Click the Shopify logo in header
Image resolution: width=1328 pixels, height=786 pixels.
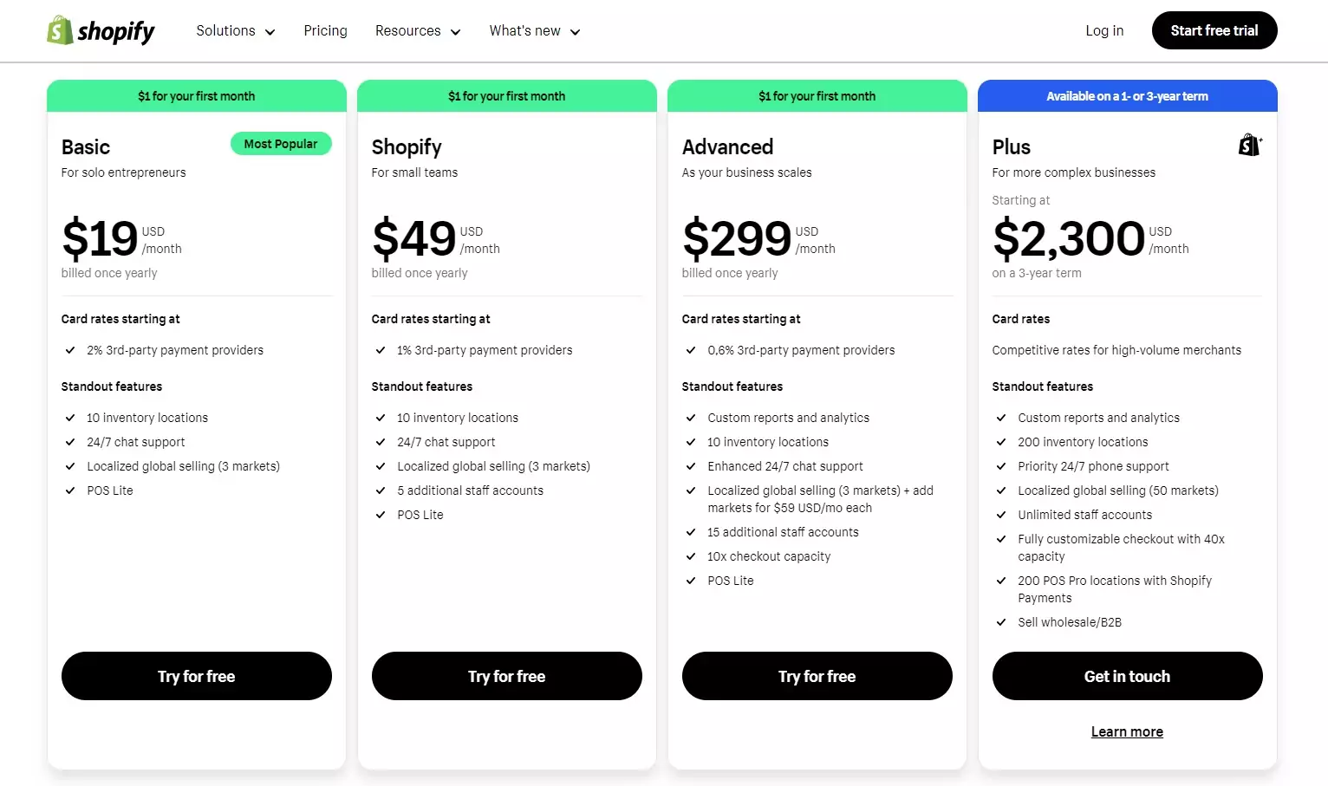101,31
